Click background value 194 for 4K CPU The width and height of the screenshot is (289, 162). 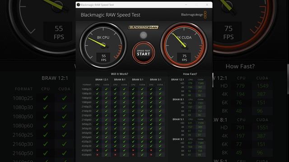coord(240,94)
